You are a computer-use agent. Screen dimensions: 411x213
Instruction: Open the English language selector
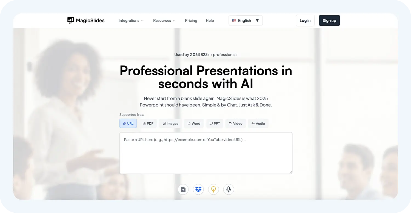[x=246, y=20]
